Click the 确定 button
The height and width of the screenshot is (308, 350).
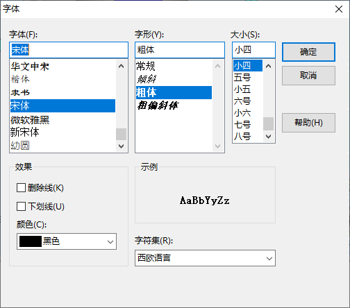308,52
